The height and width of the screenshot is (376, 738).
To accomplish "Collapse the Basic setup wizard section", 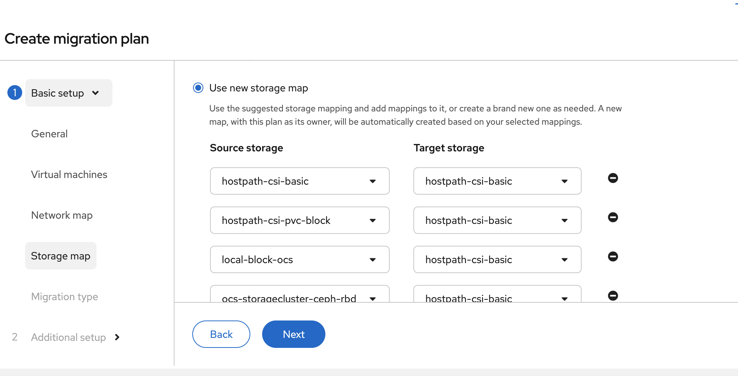I will [68, 93].
